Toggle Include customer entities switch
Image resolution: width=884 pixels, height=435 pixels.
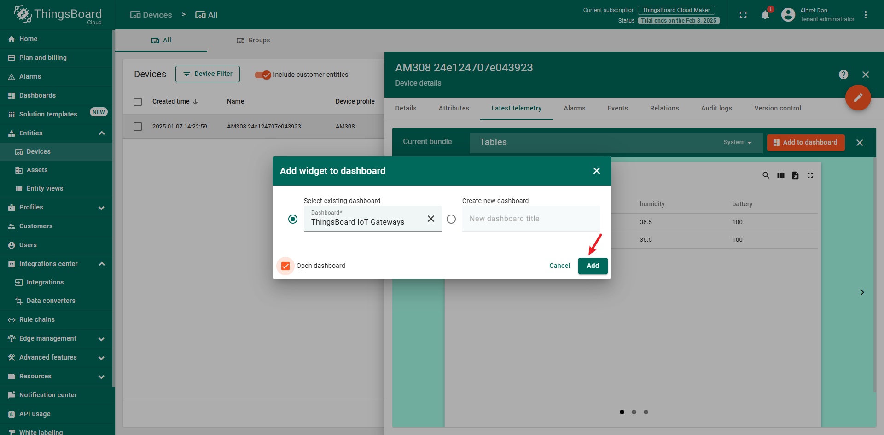[263, 75]
